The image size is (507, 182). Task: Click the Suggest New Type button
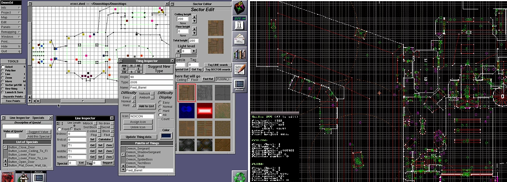[x=159, y=69]
